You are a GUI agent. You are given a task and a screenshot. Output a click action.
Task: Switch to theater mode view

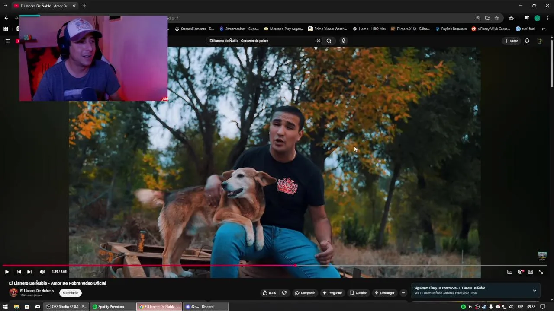531,272
